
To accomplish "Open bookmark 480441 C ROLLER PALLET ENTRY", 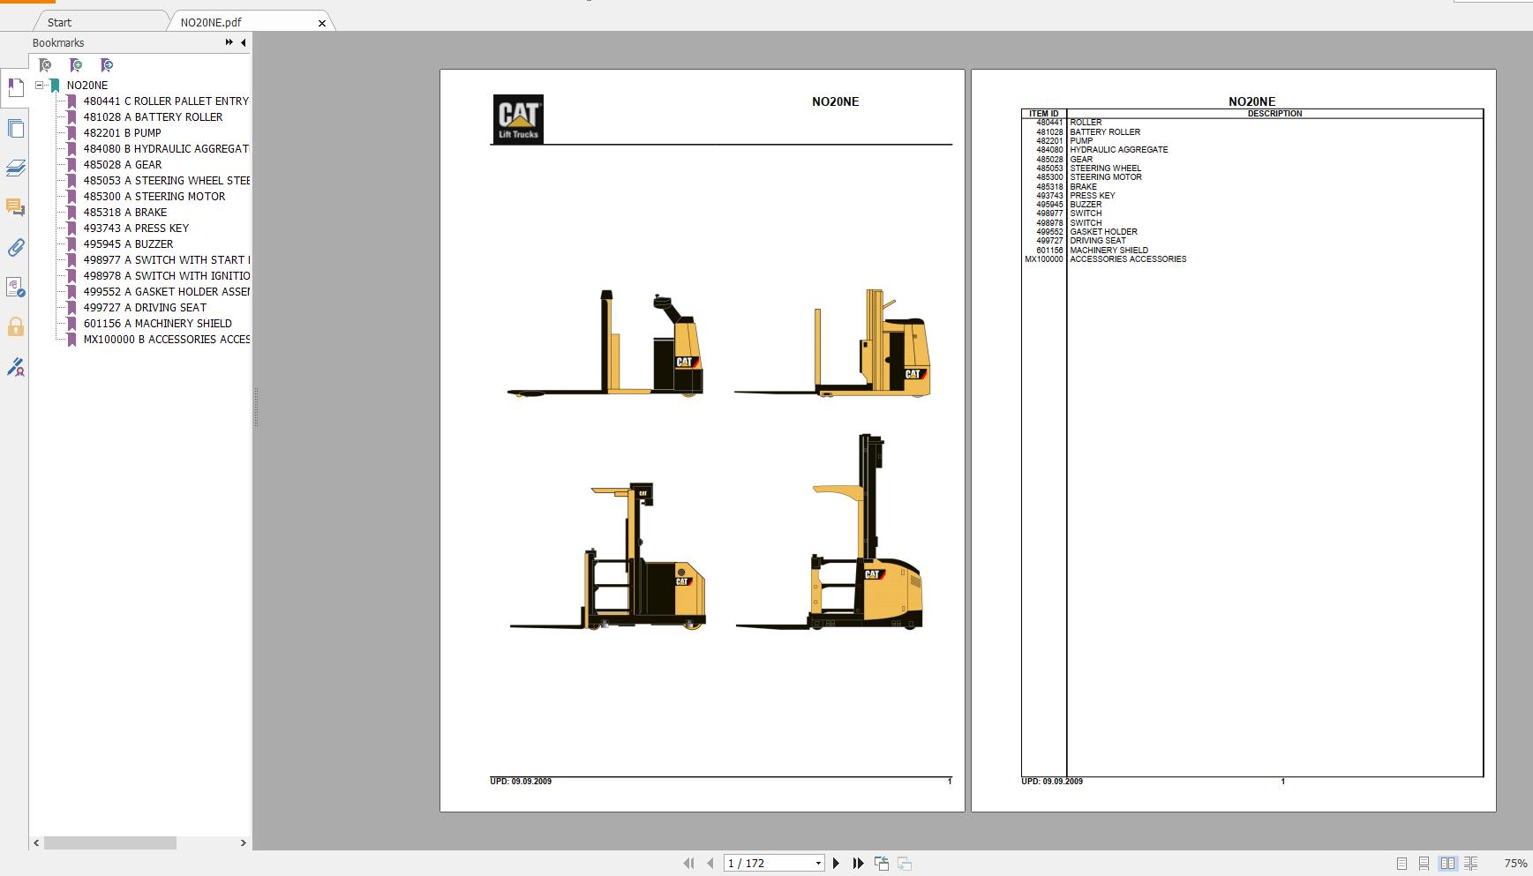I will [x=166, y=101].
